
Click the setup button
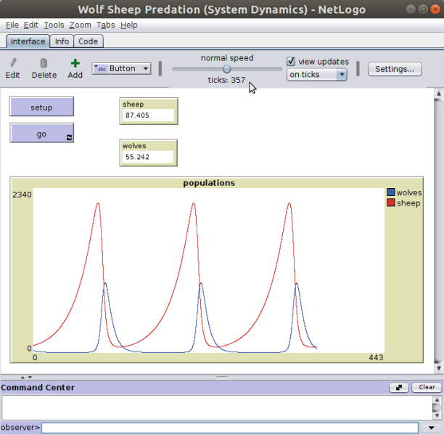(41, 107)
